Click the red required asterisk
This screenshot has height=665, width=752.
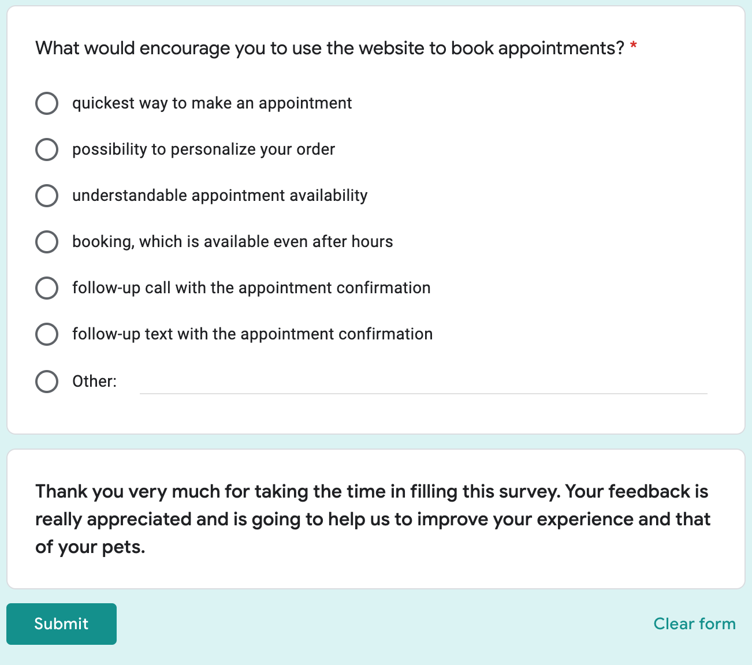pos(634,46)
